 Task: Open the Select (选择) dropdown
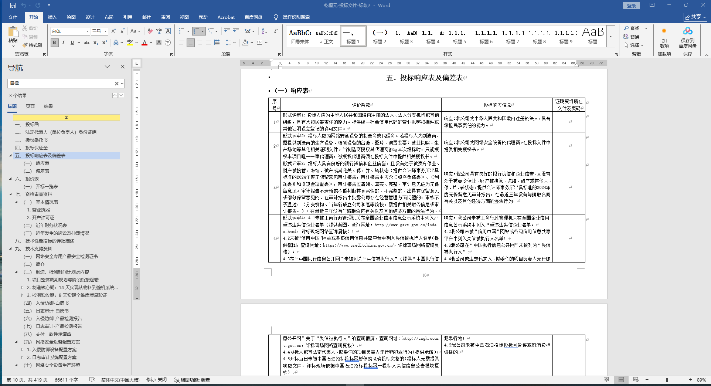[634, 45]
